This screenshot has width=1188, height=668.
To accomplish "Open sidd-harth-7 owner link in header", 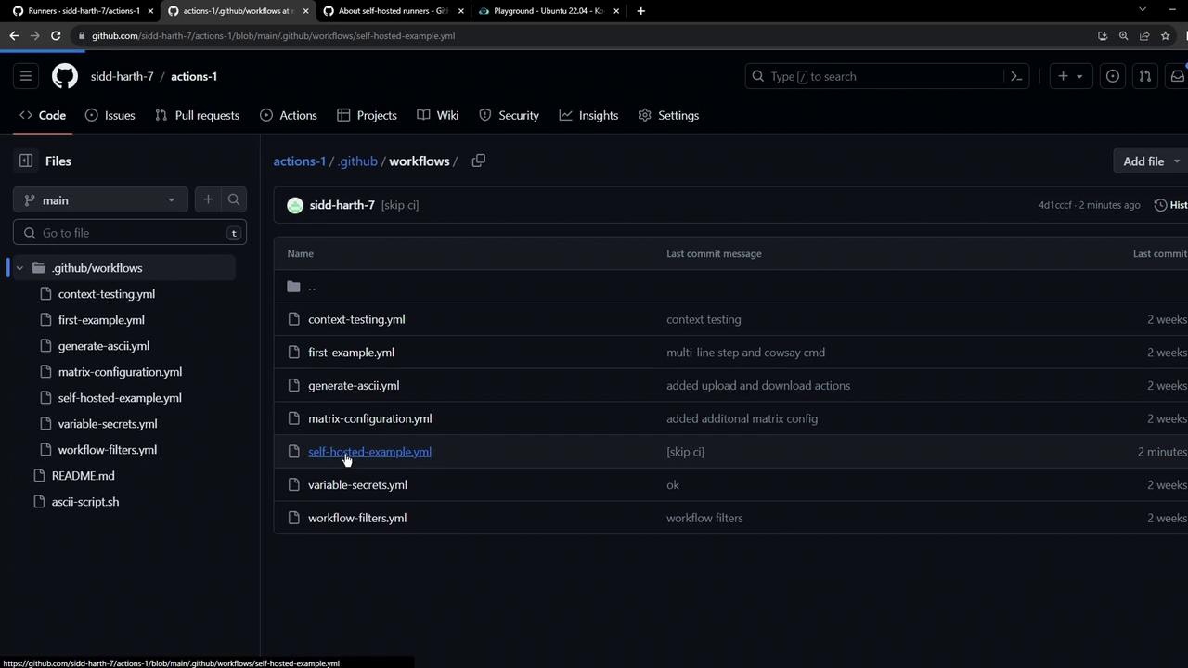I will (123, 76).
